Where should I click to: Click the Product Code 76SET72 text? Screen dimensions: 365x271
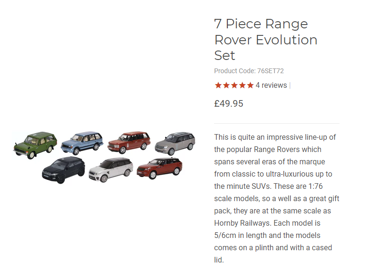[249, 71]
